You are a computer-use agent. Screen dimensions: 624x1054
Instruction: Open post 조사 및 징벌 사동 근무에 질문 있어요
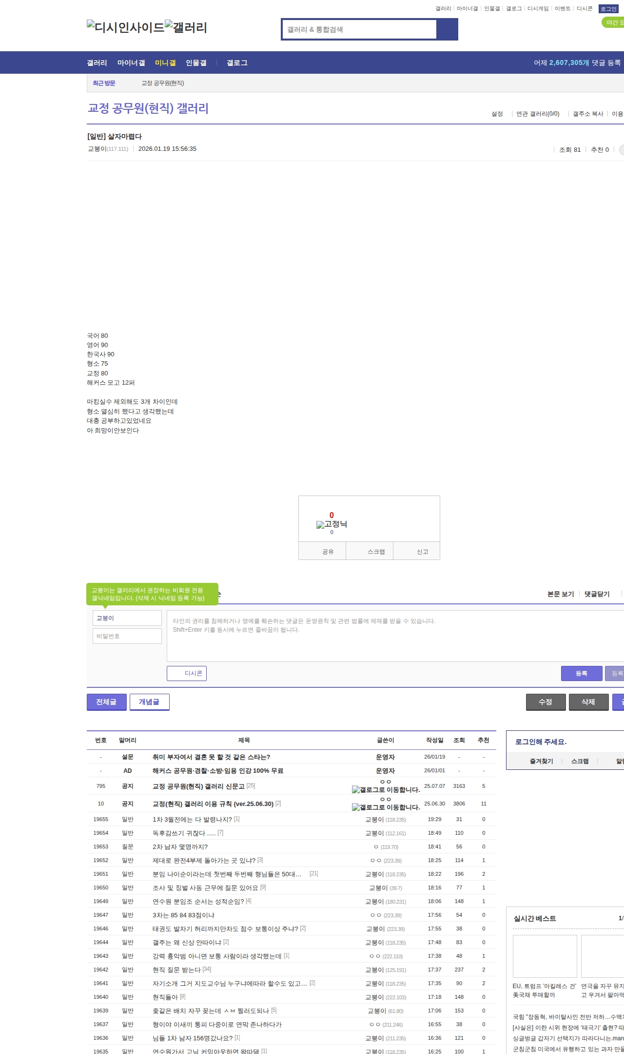205,888
